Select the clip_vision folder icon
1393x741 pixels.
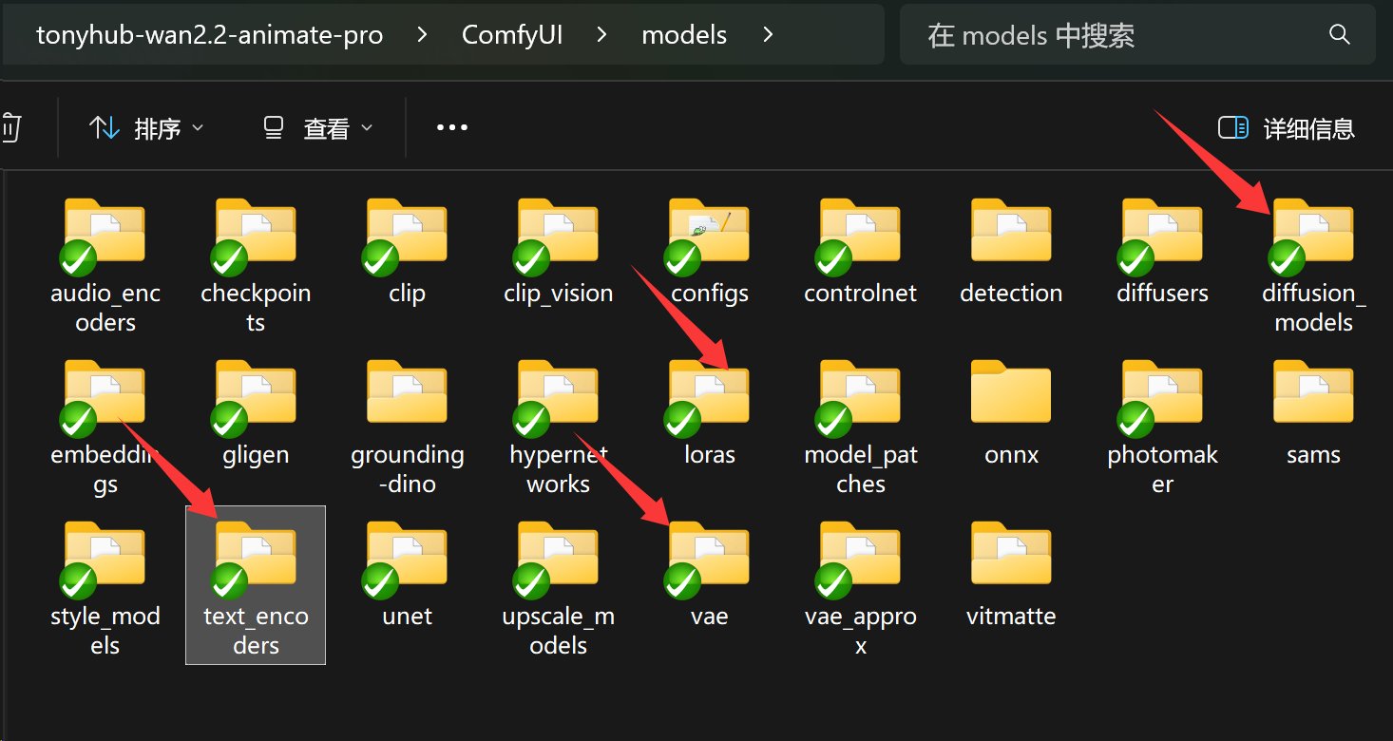pyautogui.click(x=558, y=232)
